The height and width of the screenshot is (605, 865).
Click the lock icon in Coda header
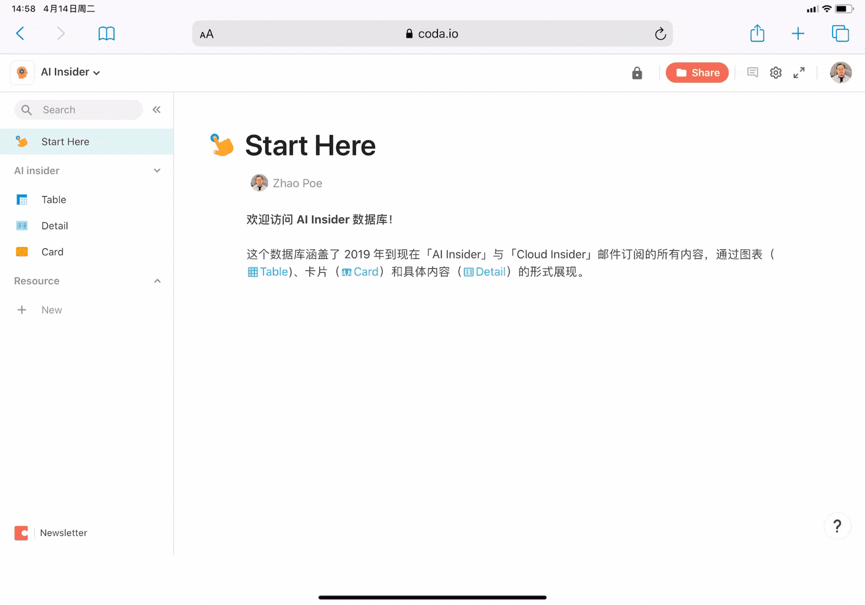pyautogui.click(x=637, y=73)
